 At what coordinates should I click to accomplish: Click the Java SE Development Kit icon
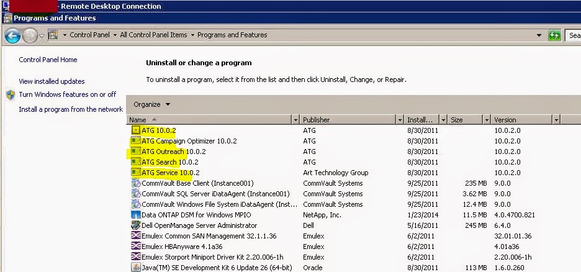136,267
